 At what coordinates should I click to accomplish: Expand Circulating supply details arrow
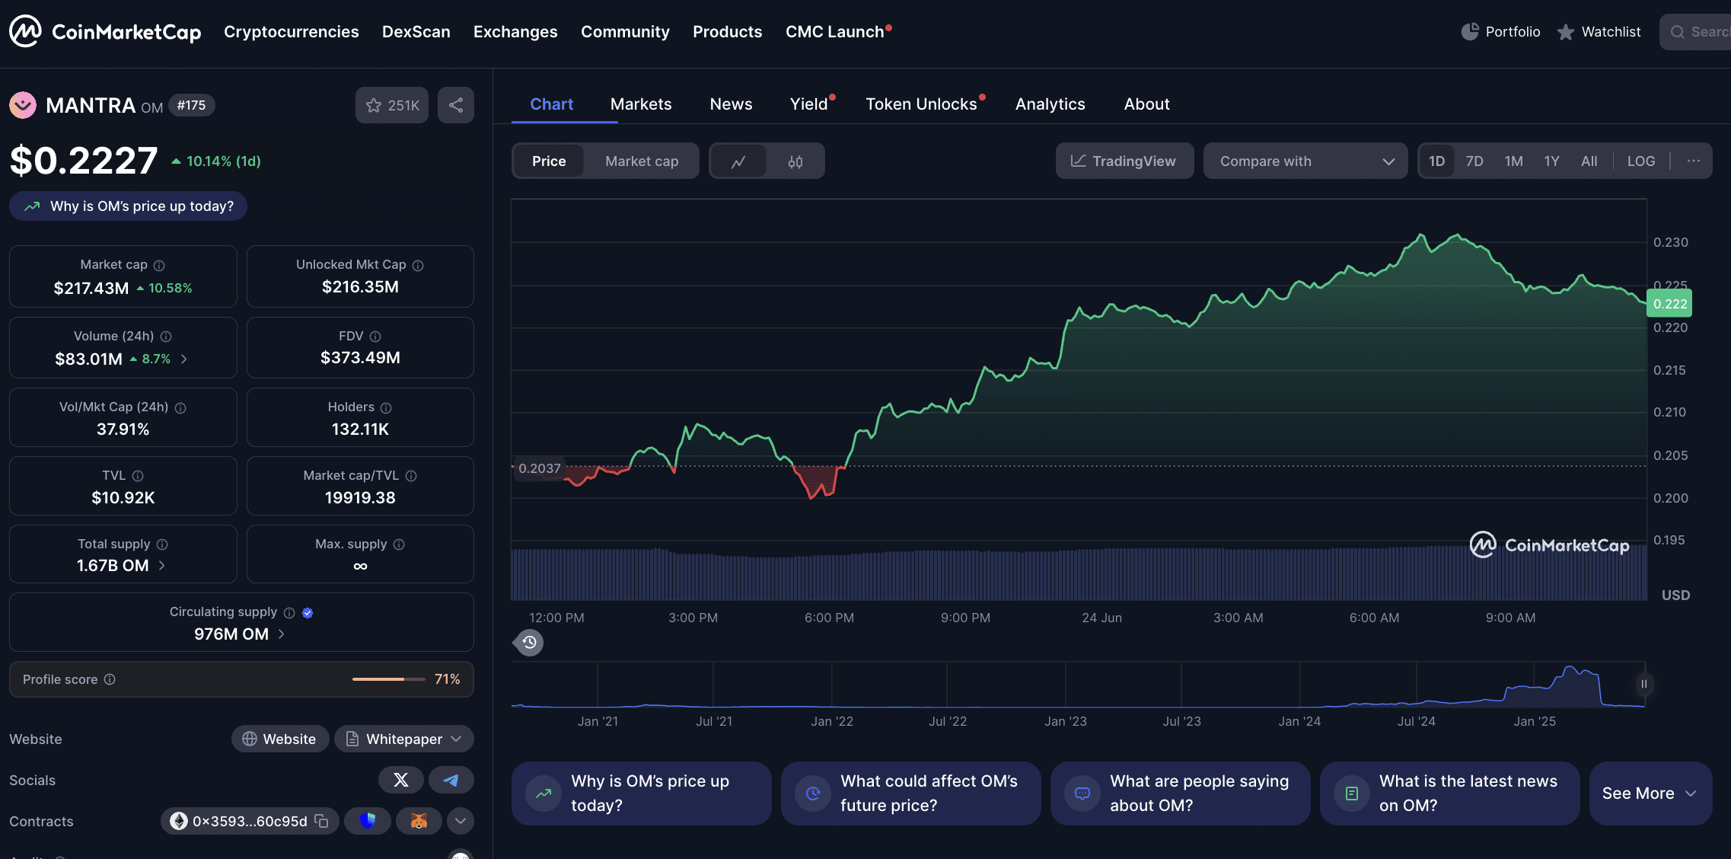pos(281,634)
